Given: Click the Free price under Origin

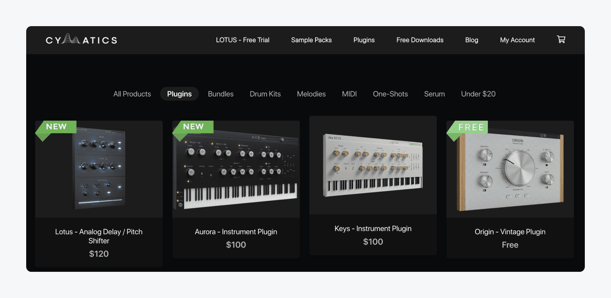Looking at the screenshot, I should (510, 245).
